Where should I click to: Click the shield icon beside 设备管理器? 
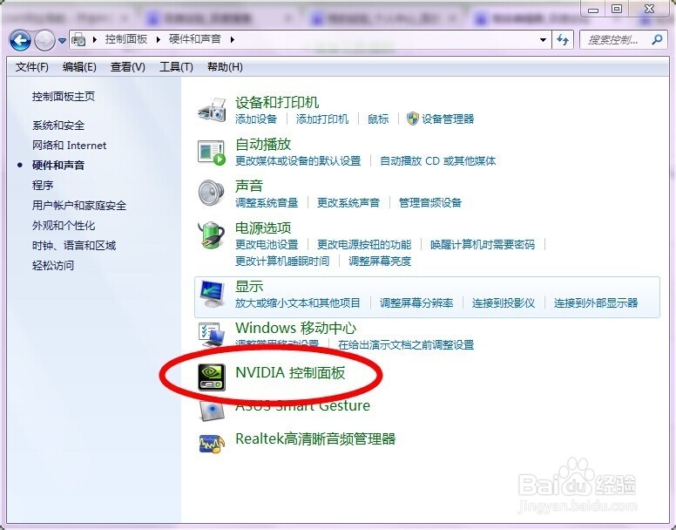[x=413, y=119]
